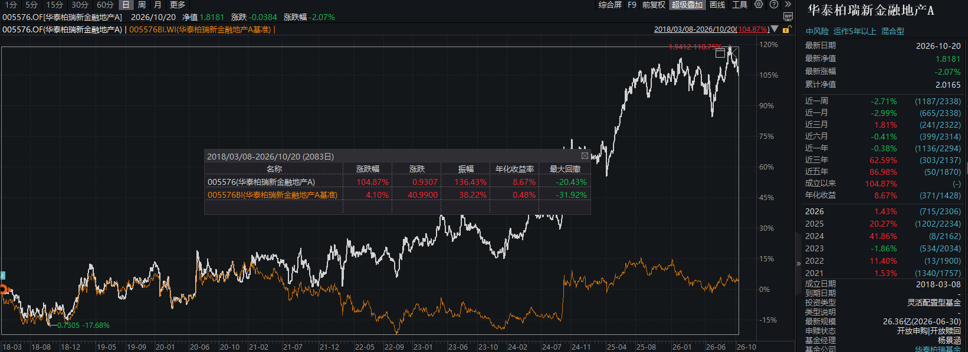Click the 年化收益率 column header
The image size is (968, 352).
(x=515, y=169)
